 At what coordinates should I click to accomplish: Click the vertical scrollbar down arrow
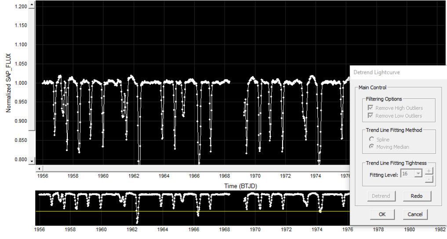pos(32,161)
